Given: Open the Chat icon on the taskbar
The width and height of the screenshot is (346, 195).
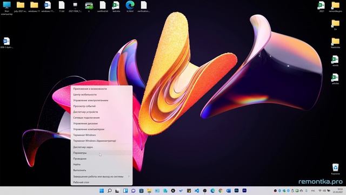Looking at the screenshot, I should click(134, 191).
